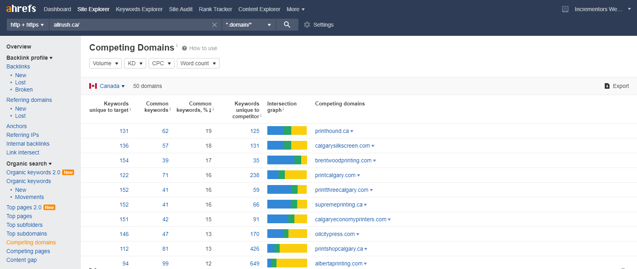Open Rank Tracker
This screenshot has height=269, width=637.
215,9
